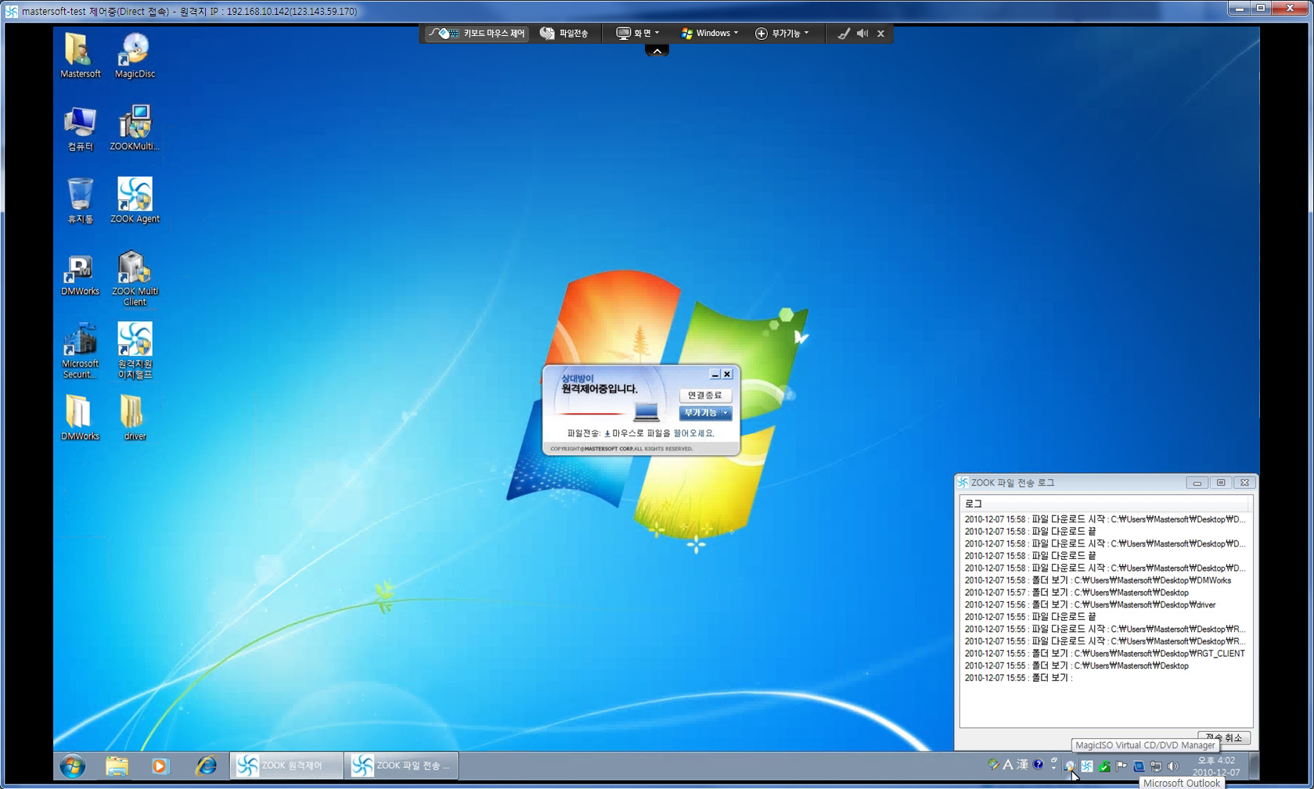Select the Microsoft Security desktop icon
The width and height of the screenshot is (1314, 789).
pyautogui.click(x=80, y=351)
